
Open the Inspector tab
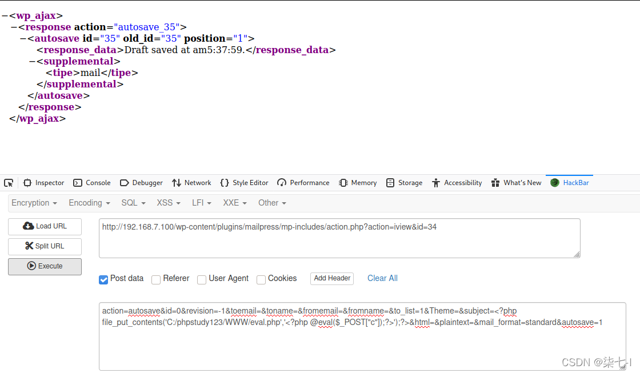(43, 183)
